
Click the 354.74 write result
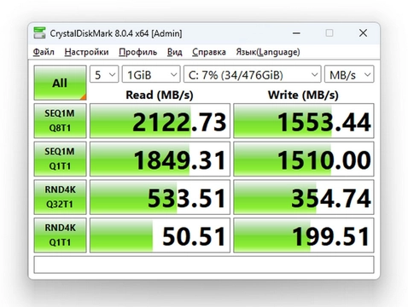pyautogui.click(x=304, y=197)
